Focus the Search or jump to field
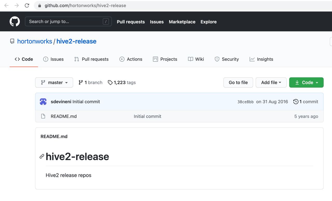332x201 pixels. [x=68, y=22]
